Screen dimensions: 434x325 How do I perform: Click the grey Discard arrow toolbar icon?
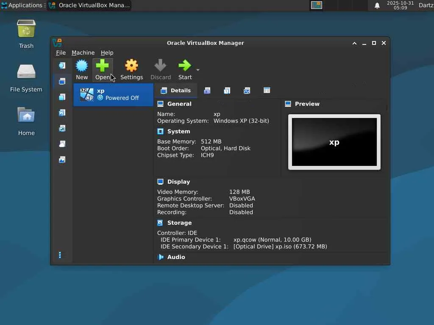(161, 66)
